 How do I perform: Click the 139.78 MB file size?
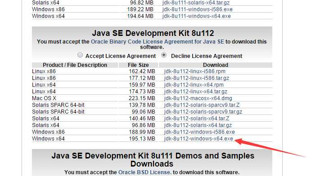(142, 105)
